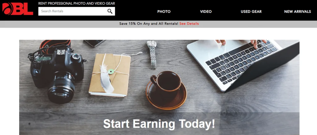Click the brown notebook with the feather

coord(110,75)
